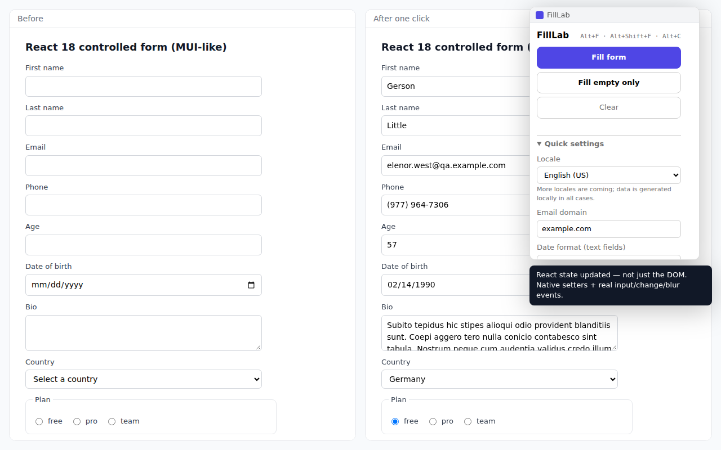Click the FillLab purple logo icon
The image size is (721, 450).
540,15
